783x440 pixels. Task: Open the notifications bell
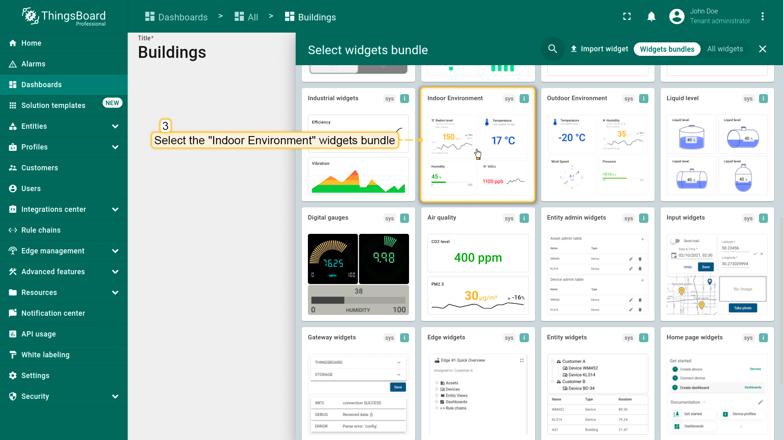point(651,17)
